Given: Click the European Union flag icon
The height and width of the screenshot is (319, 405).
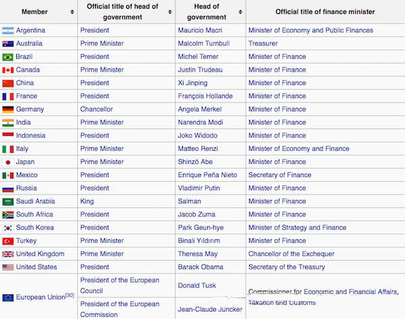Looking at the screenshot, I should [x=8, y=297].
